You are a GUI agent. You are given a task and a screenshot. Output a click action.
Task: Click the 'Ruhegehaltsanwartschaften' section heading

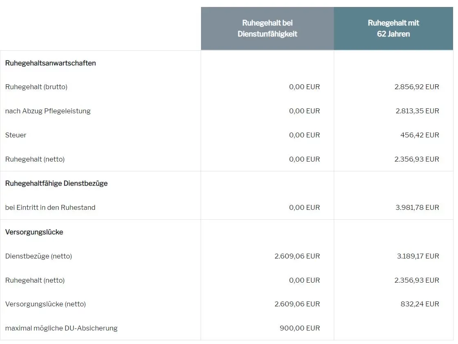point(51,63)
